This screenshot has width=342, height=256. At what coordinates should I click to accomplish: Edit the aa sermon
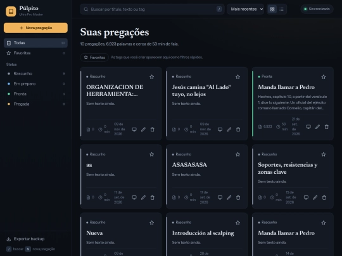(x=143, y=197)
